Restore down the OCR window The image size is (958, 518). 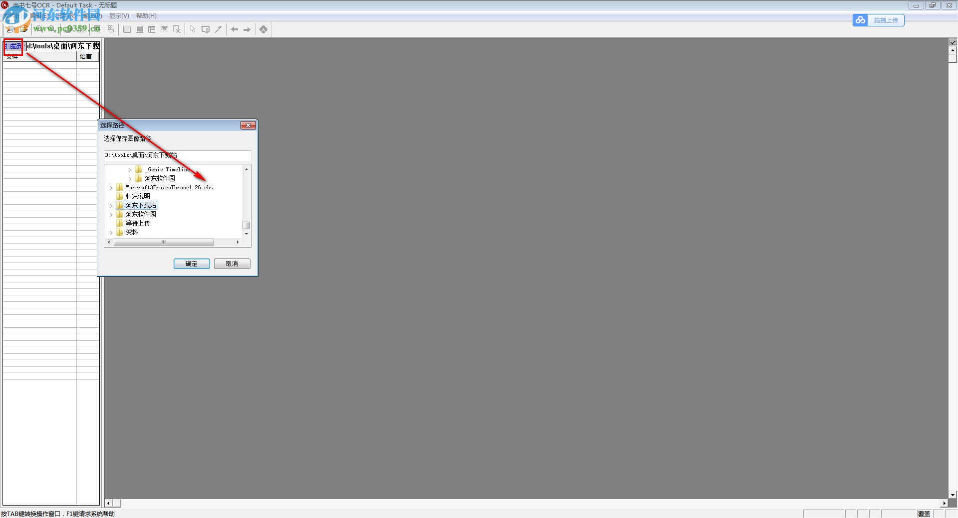click(932, 5)
